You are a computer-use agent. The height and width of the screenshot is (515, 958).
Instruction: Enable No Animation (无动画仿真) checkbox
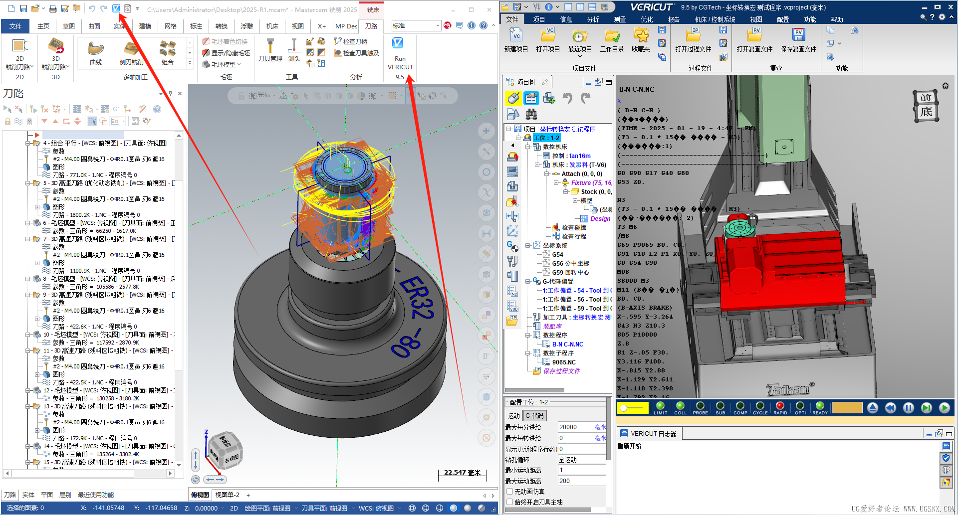pyautogui.click(x=510, y=491)
